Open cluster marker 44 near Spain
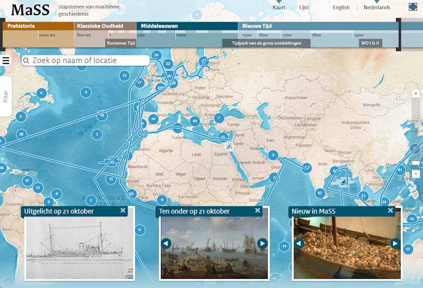423x288 pixels. coord(153,119)
